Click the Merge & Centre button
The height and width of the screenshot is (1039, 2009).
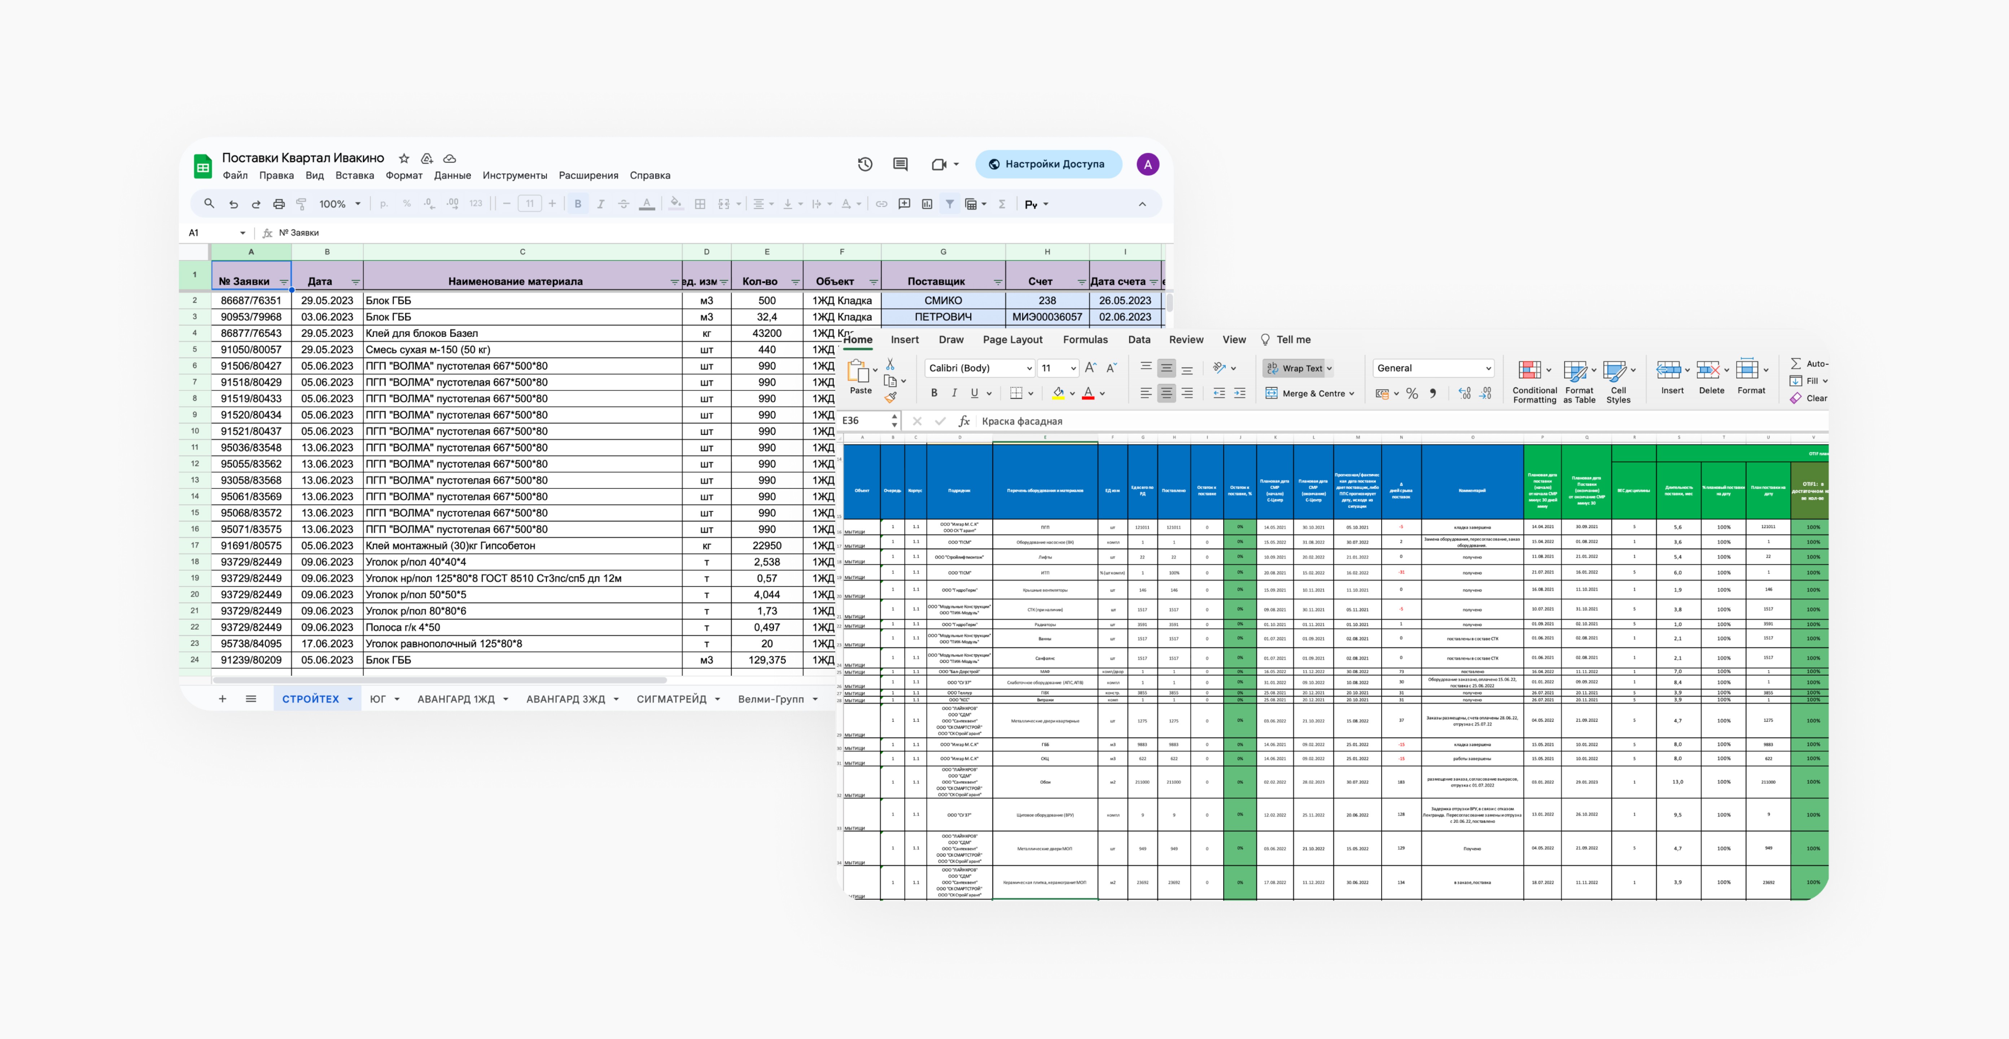click(1309, 393)
